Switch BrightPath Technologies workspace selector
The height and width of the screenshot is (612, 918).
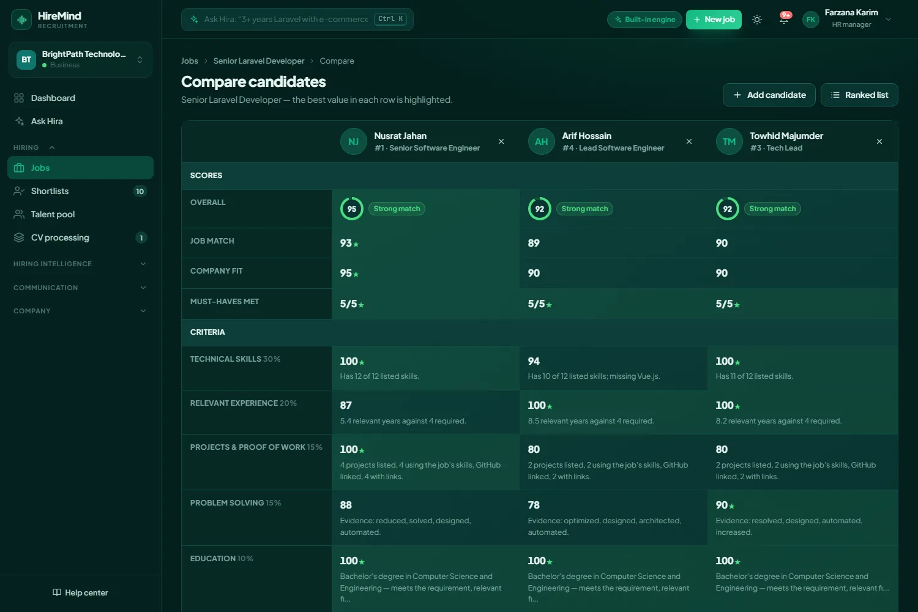80,59
